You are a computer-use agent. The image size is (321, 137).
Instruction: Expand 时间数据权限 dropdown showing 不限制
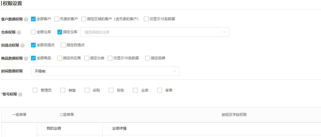pyautogui.click(x=105, y=71)
